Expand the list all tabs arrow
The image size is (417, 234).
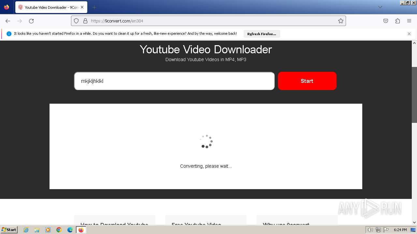tap(380, 7)
